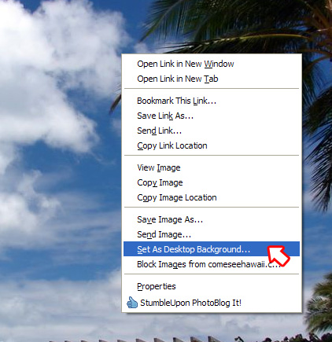
Task: Select StumbleUpon PhotoBlog It! text
Action: click(190, 303)
